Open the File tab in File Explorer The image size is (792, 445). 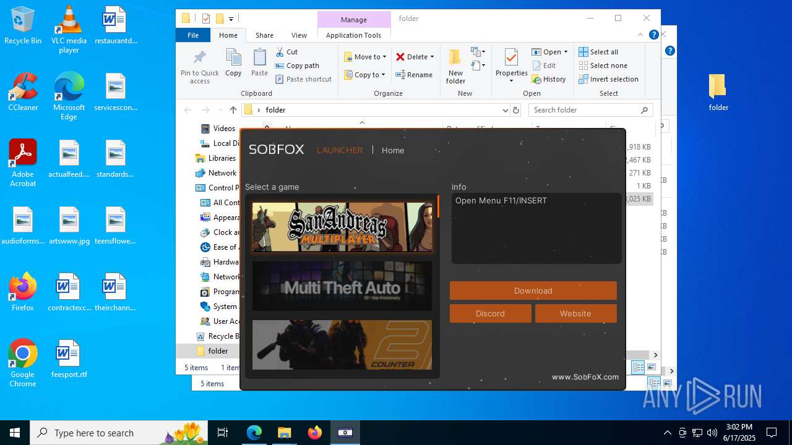coord(193,35)
